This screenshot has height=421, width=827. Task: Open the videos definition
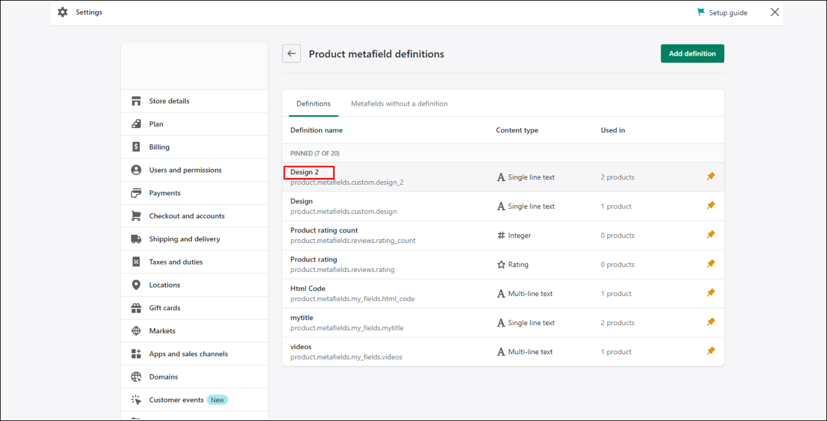[x=503, y=351]
